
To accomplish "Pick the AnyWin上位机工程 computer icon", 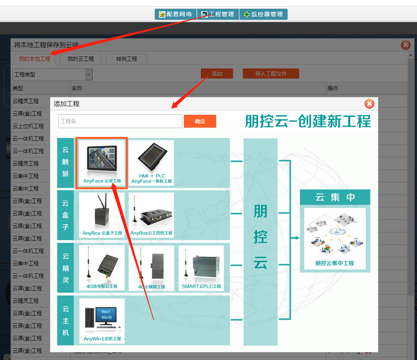I will (x=102, y=320).
